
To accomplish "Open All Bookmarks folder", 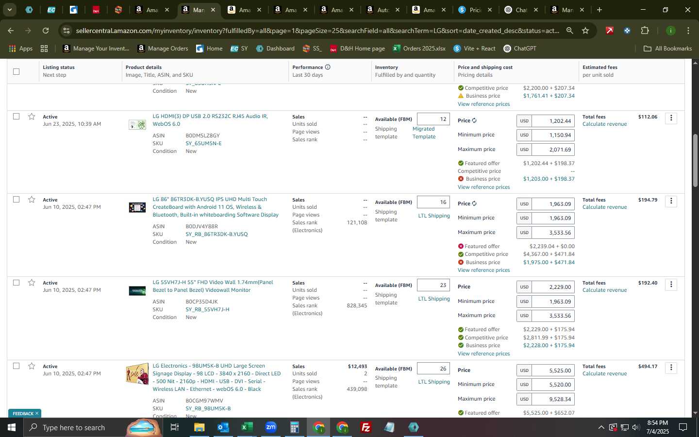I will [x=667, y=49].
